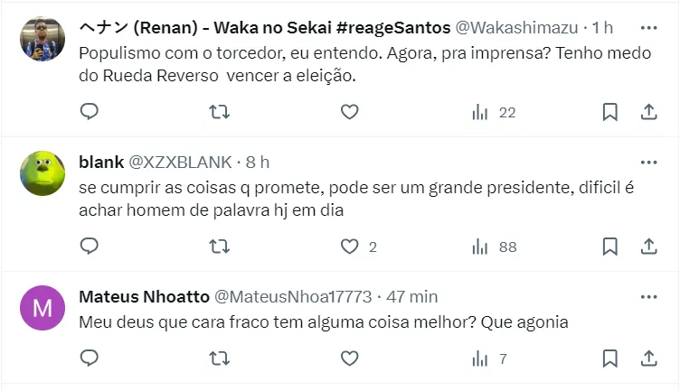
Task: Open Mateus Nhoatto's purple M avatar
Action: (x=42, y=308)
